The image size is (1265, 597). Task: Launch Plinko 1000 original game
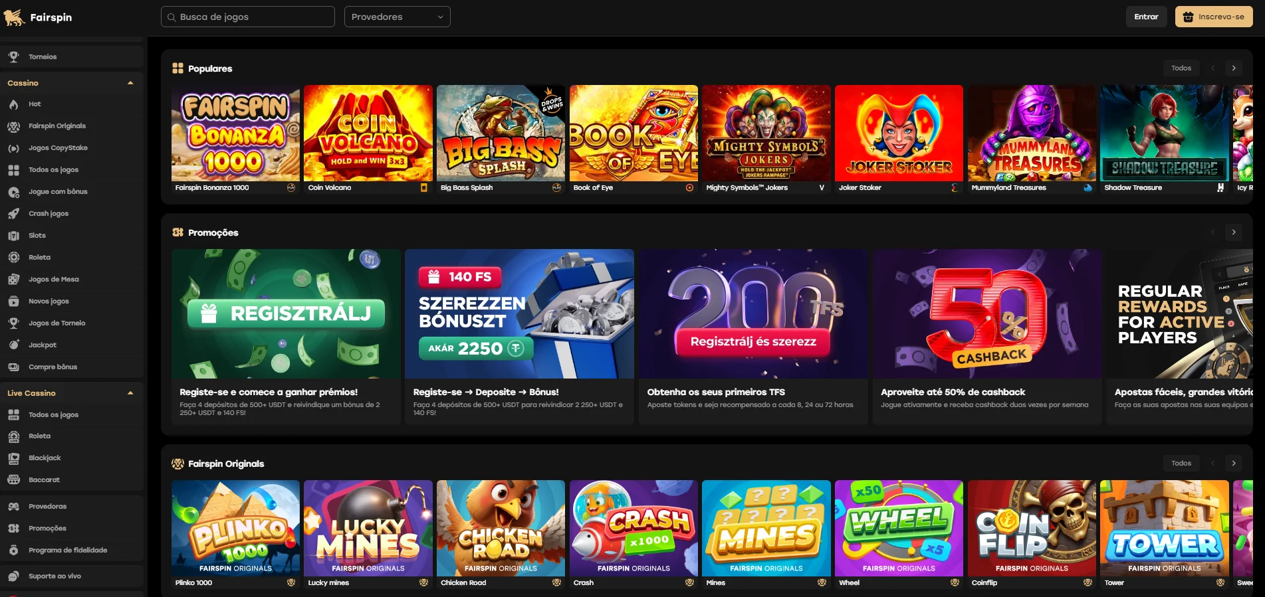point(235,529)
